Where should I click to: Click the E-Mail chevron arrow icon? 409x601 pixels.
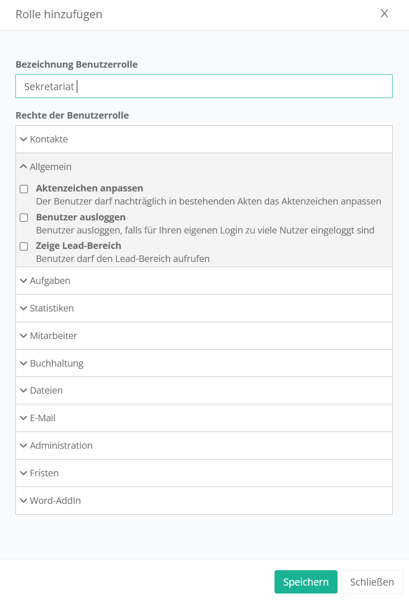pyautogui.click(x=23, y=418)
